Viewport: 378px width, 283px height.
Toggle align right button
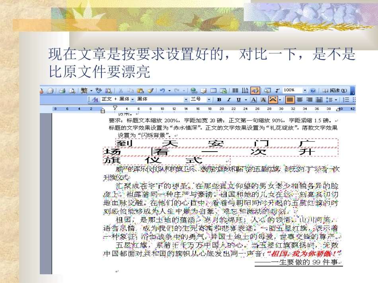tap(309, 100)
